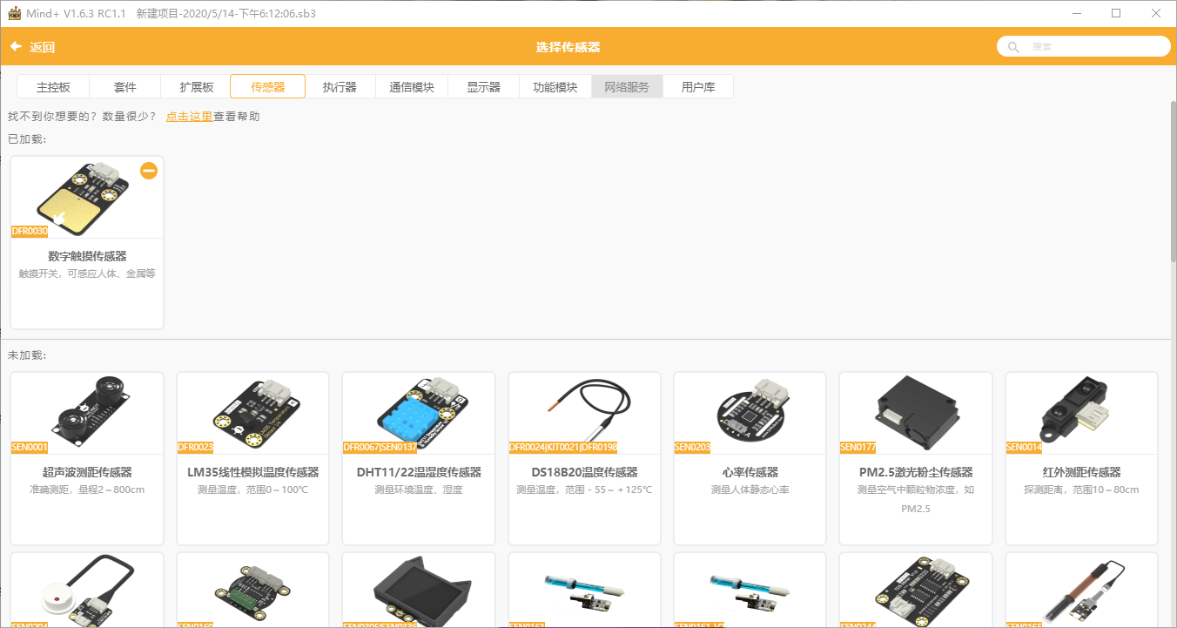Open the 用户库 tab
Viewport: 1177px width, 628px height.
[698, 87]
